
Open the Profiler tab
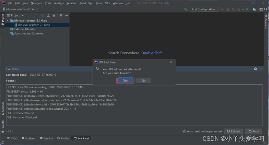(x=63, y=138)
